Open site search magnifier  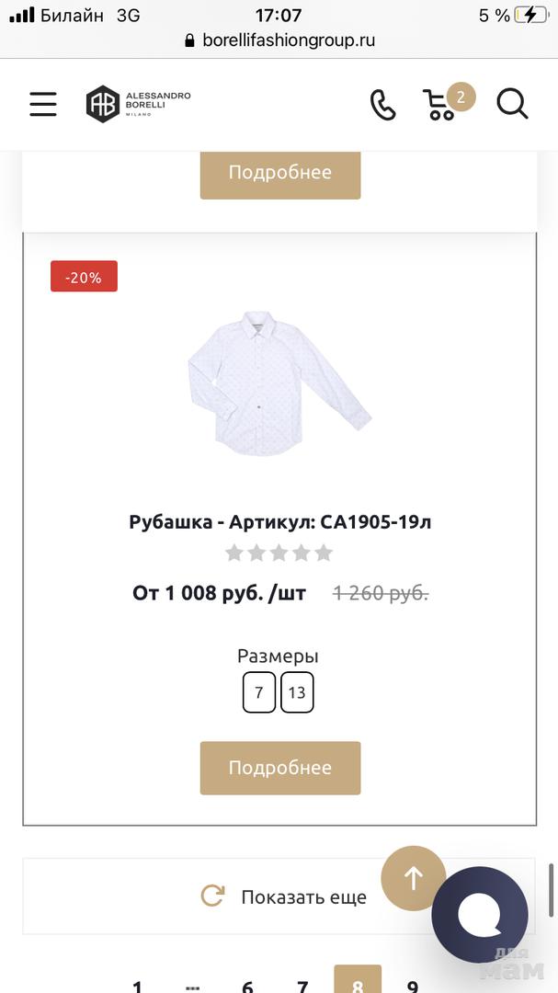click(512, 104)
